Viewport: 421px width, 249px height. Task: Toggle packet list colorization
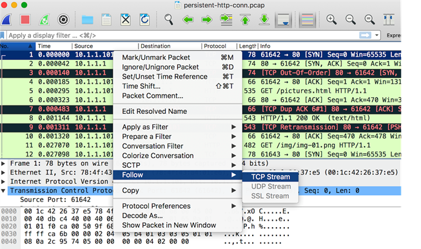click(308, 19)
